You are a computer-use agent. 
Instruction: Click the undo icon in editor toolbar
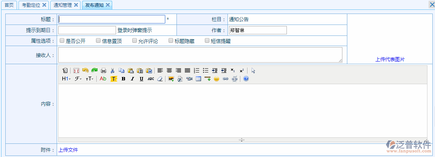point(85,71)
